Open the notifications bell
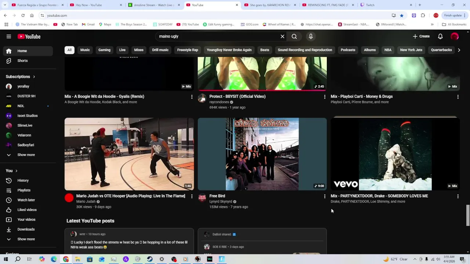Image resolution: width=470 pixels, height=264 pixels. pos(440,36)
